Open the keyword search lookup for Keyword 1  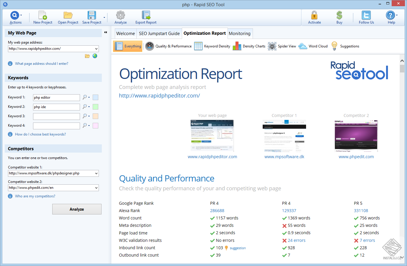85,97
